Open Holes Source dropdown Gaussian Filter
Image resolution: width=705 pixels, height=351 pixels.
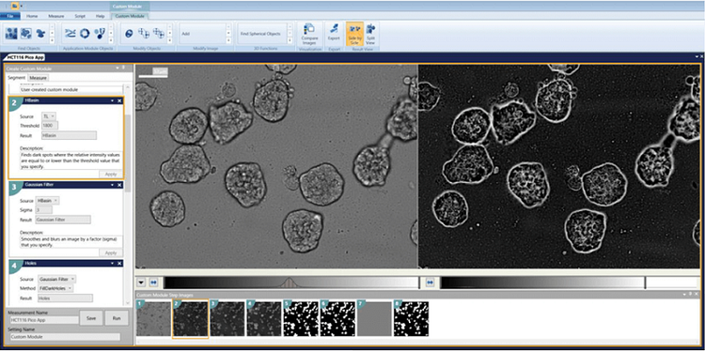tap(56, 279)
